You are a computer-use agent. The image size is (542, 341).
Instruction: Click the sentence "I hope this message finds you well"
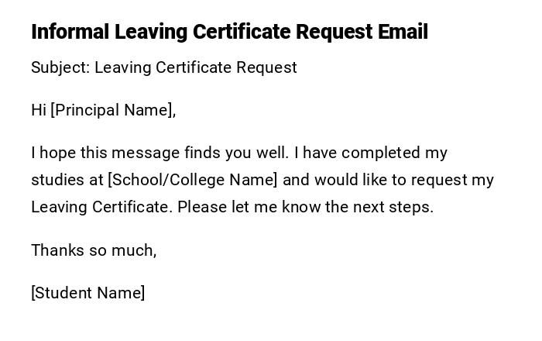[160, 153]
